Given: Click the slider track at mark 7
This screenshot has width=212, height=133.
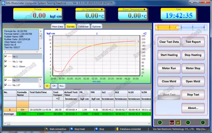Looking at the screenshot, I should [x=192, y=27].
